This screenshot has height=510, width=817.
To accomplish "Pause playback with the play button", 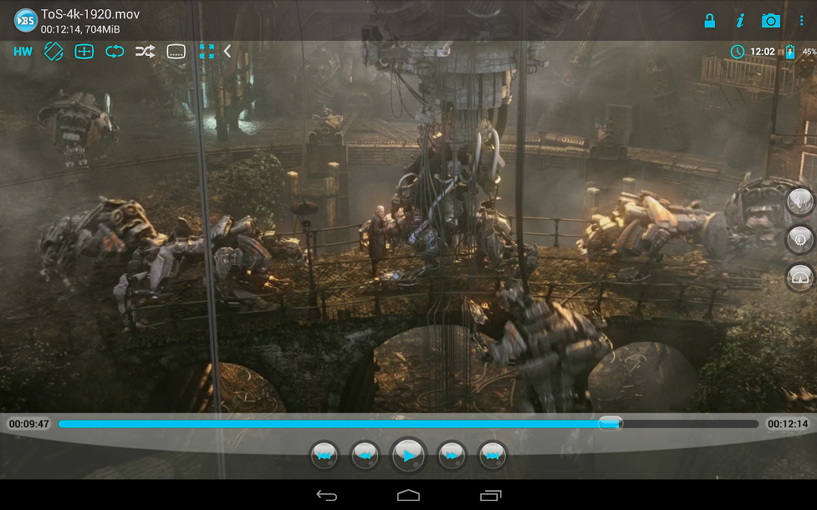I will coord(408,455).
